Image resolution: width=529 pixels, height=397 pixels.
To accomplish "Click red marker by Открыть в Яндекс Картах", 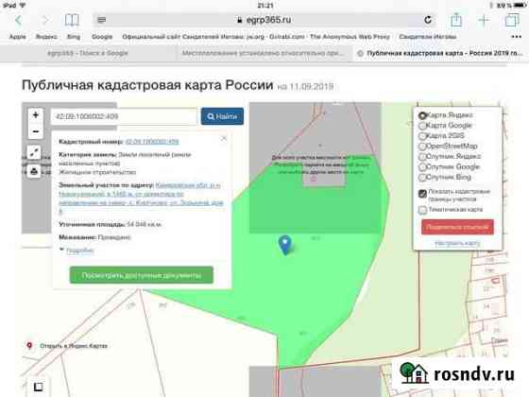I will (x=29, y=346).
